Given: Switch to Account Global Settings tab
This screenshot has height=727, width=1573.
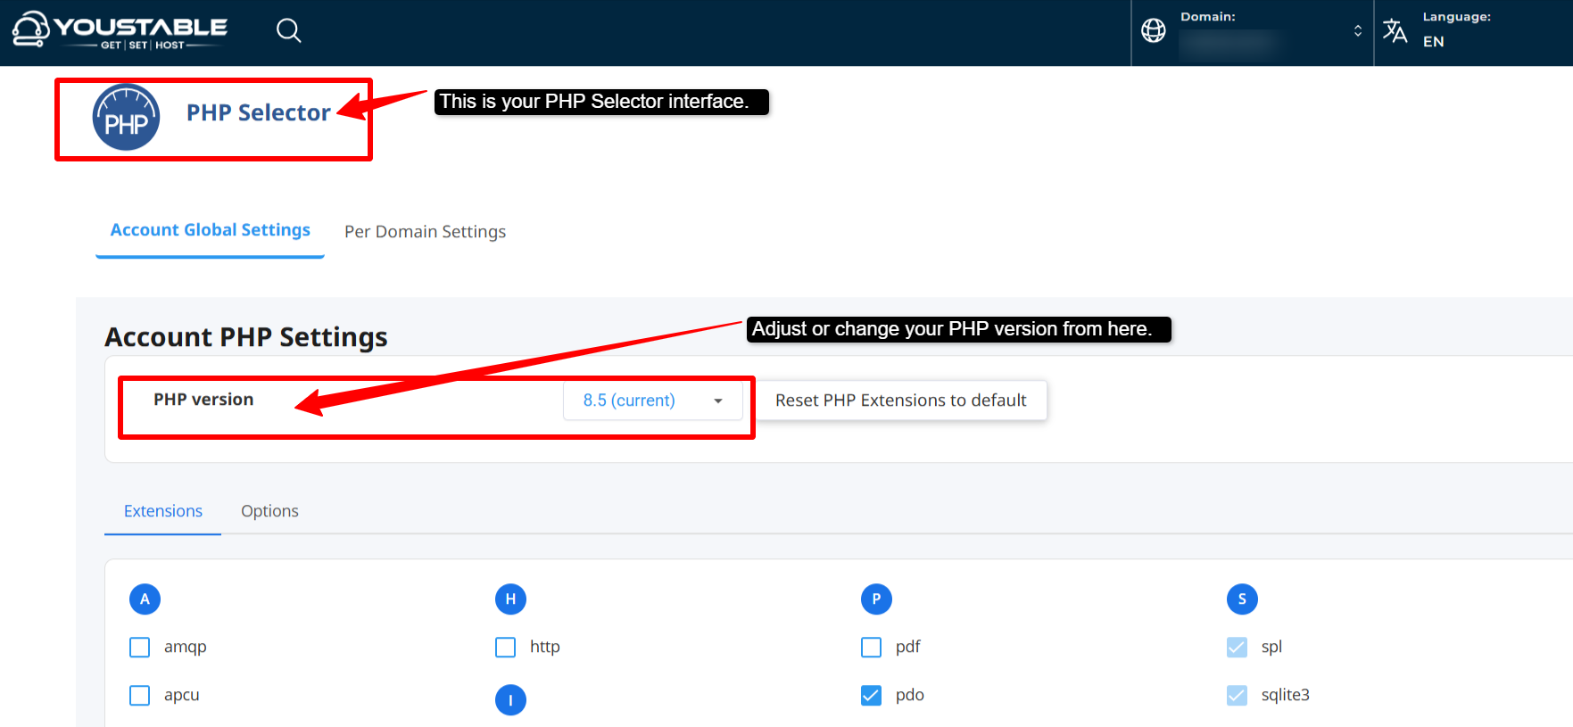Looking at the screenshot, I should point(211,230).
